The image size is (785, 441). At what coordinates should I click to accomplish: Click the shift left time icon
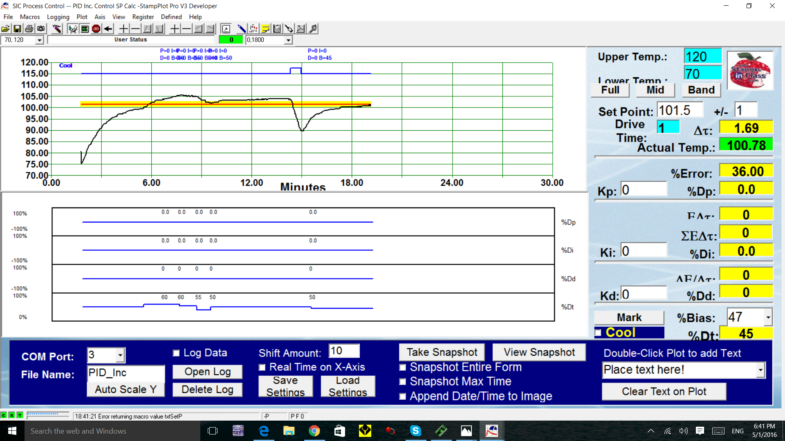[198, 29]
